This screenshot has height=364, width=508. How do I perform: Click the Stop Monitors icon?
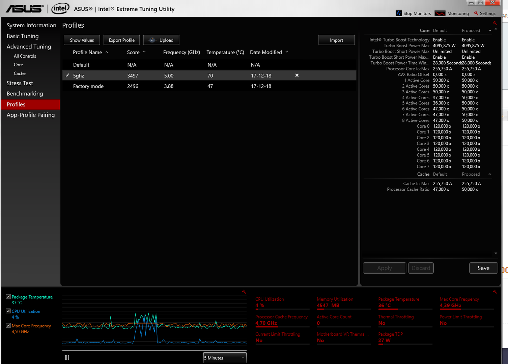pyautogui.click(x=399, y=13)
